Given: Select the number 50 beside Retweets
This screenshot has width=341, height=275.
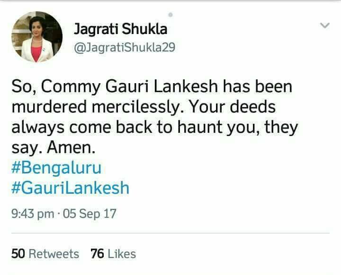Looking at the screenshot, I should 18,254.
